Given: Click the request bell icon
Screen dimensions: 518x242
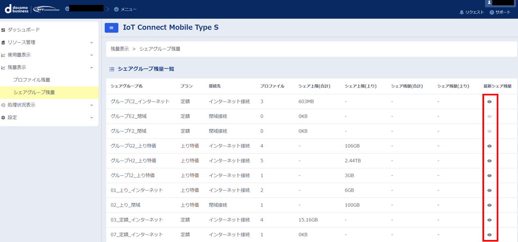Looking at the screenshot, I should 462,12.
